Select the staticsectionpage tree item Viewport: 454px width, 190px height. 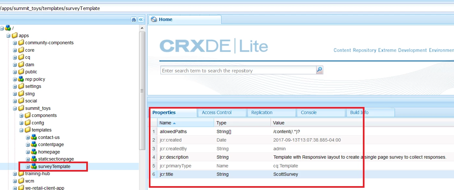coord(56,159)
